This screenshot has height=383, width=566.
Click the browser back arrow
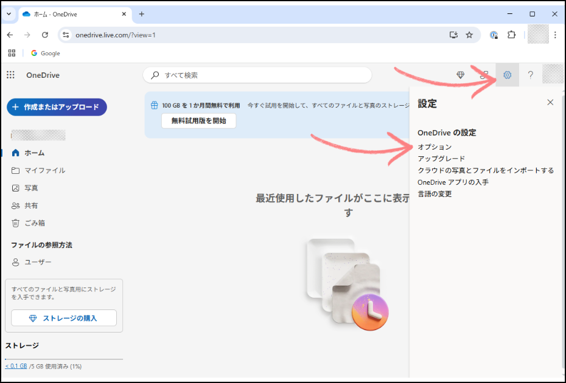pyautogui.click(x=10, y=35)
